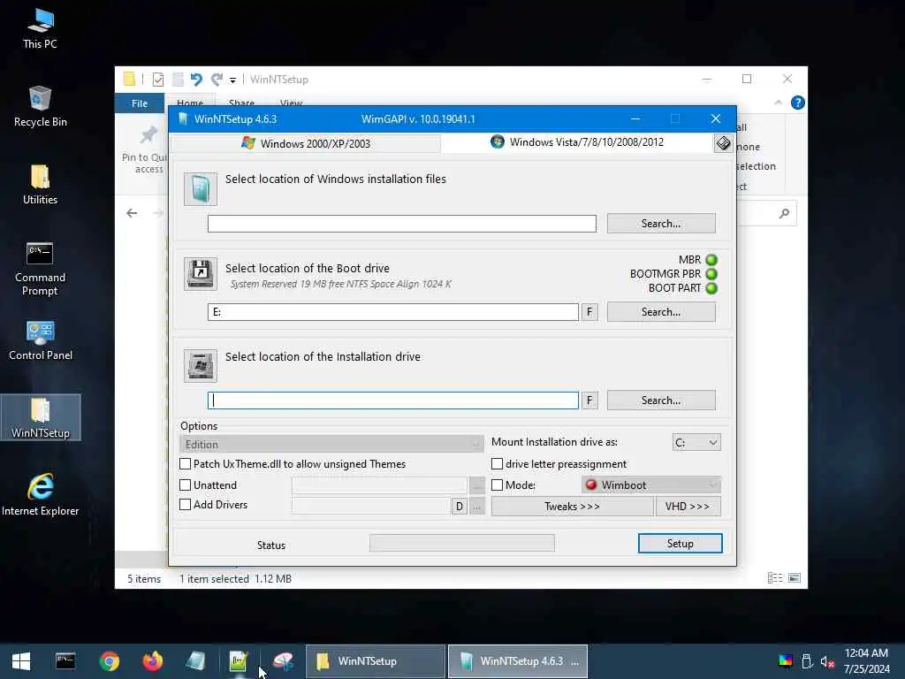Click Windows installation files book icon

(201, 189)
